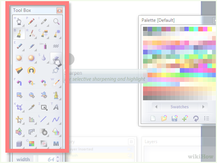
Task: Open the color gradient square tool (G)
Action: point(31,143)
